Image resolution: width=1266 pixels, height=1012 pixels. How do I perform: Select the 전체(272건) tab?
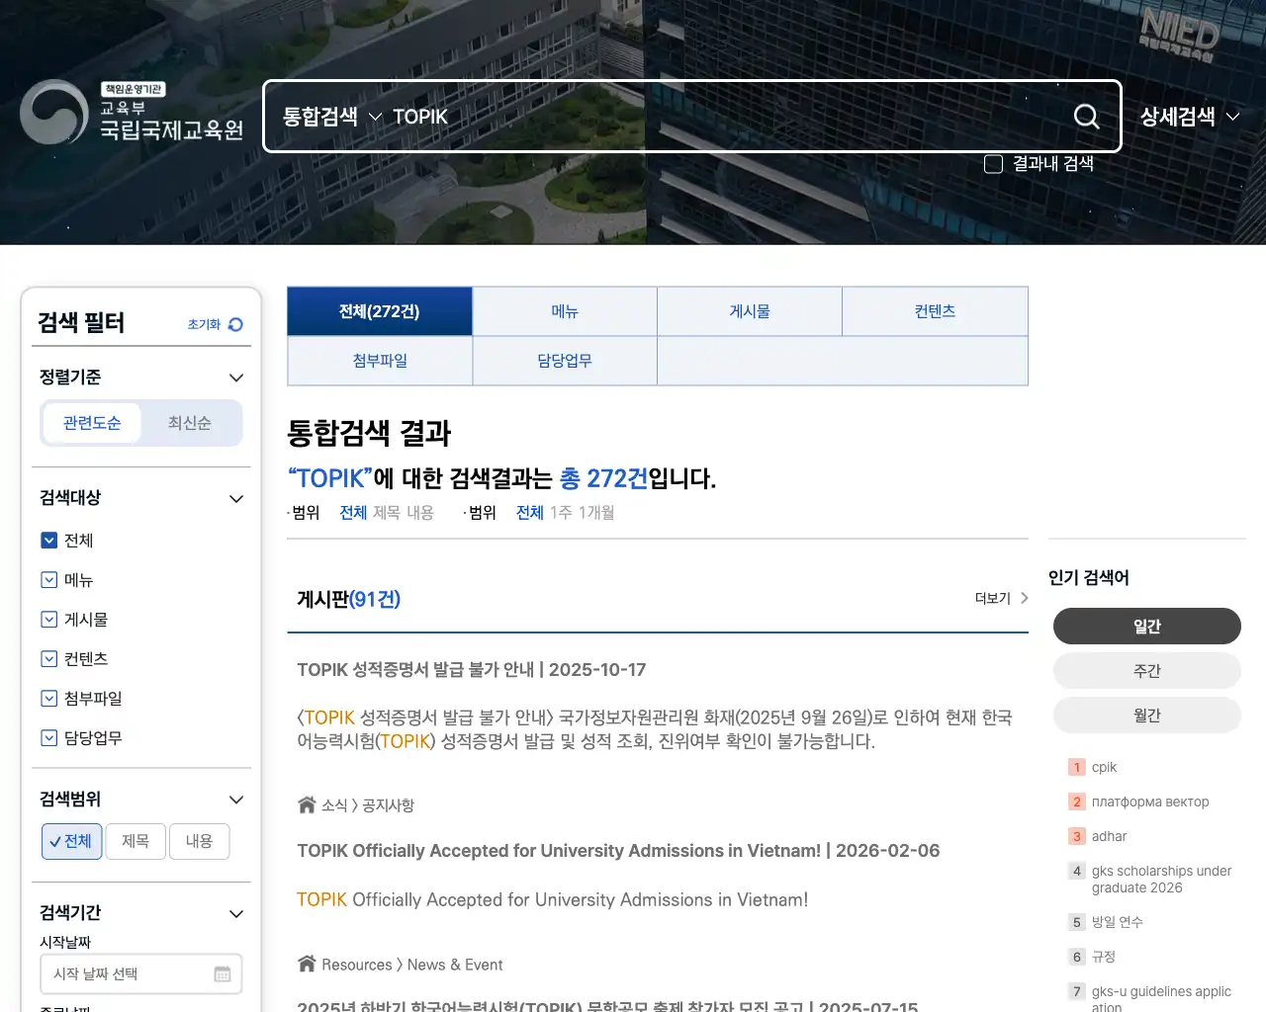[x=380, y=311]
